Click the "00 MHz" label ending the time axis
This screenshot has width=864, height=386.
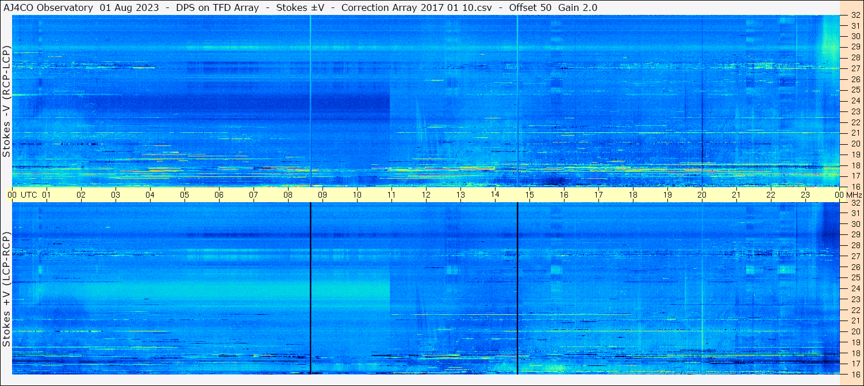coord(848,195)
